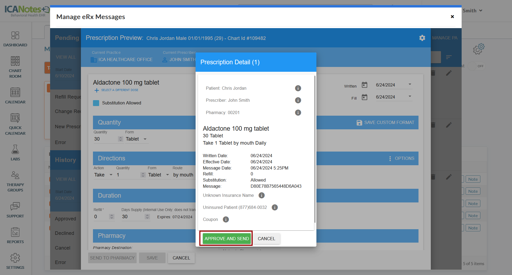Open the Approved history menu item
The width and height of the screenshot is (512, 275).
tap(65, 219)
